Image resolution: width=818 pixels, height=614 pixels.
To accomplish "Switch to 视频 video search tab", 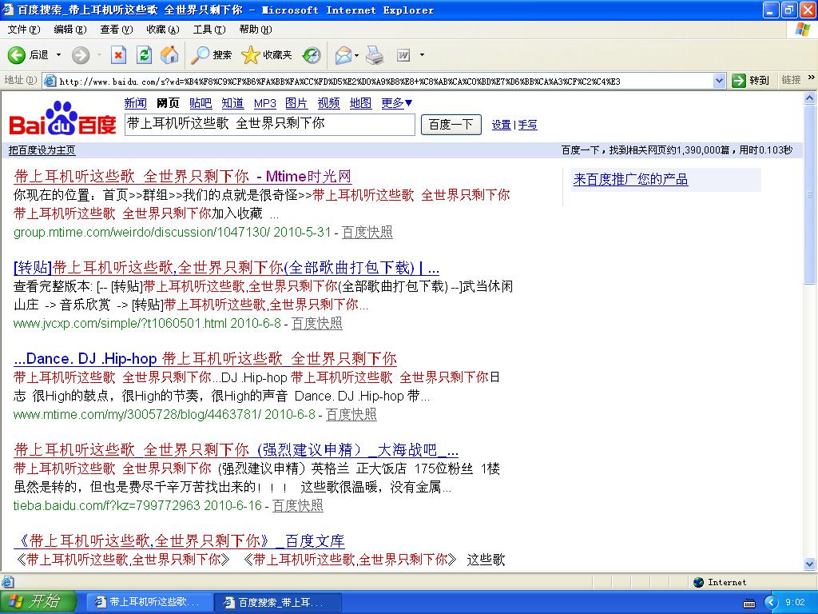I will coord(328,103).
